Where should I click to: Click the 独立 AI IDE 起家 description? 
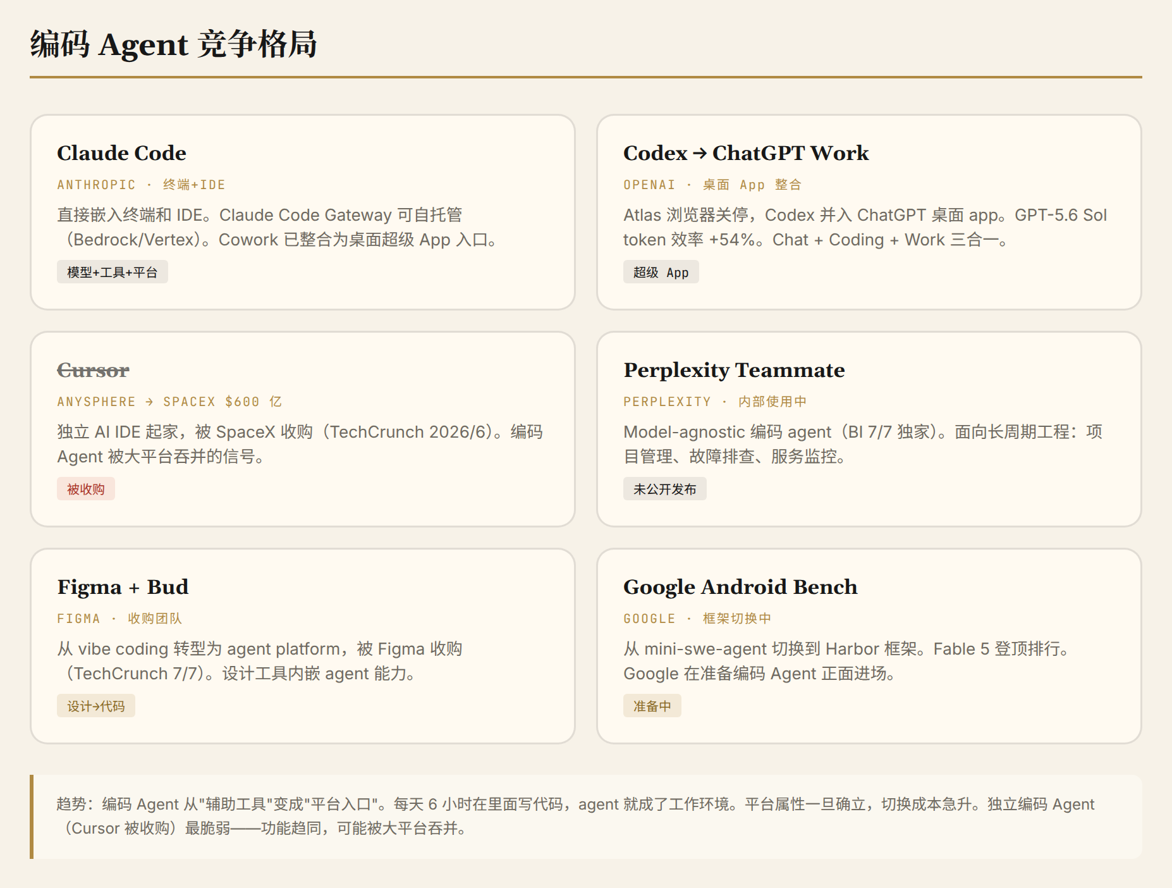coord(300,445)
